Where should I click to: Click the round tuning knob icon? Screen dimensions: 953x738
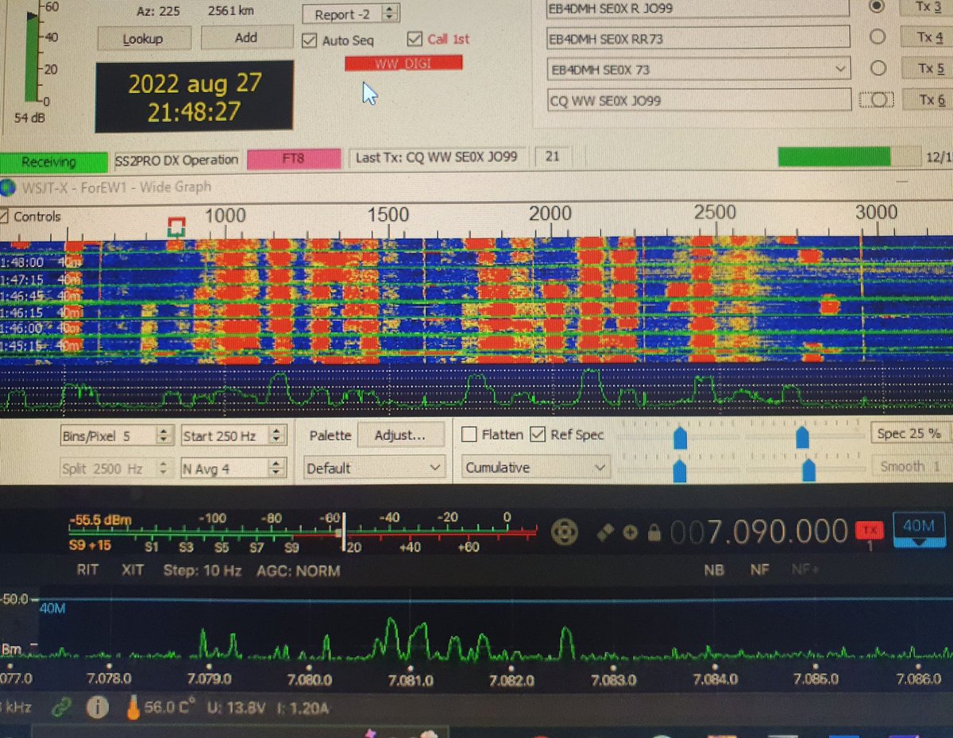[565, 531]
